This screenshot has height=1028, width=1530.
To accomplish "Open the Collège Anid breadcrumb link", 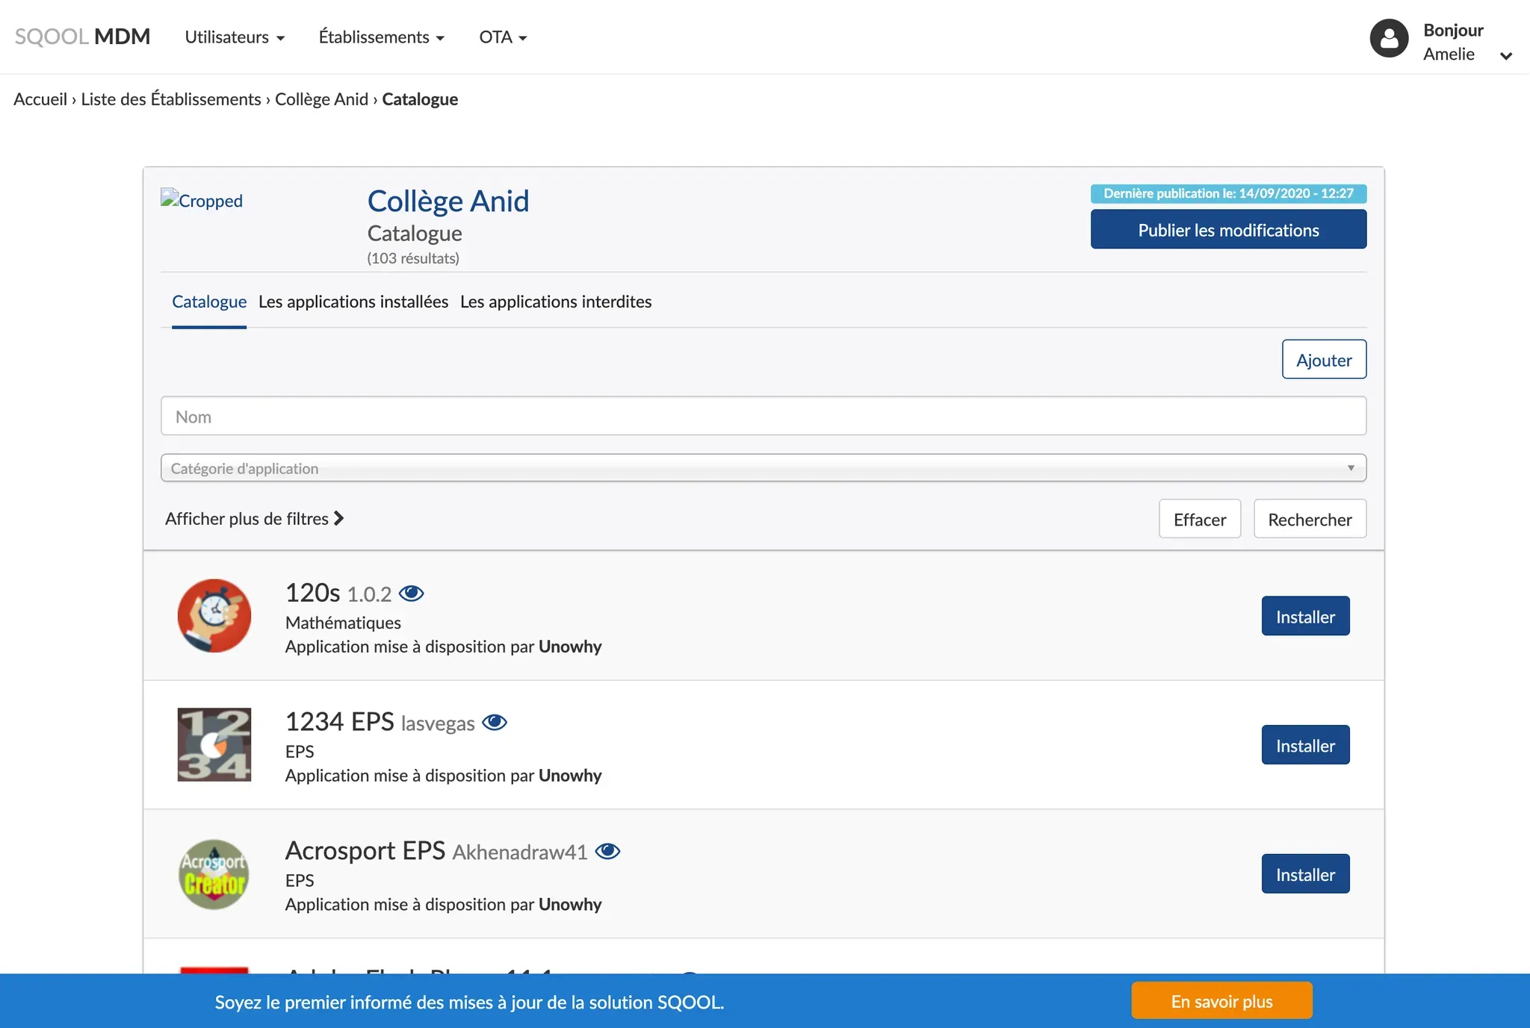I will point(321,99).
